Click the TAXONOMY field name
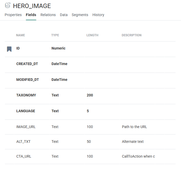 [x=26, y=95]
